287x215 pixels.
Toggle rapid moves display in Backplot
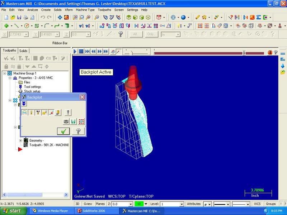44,112
